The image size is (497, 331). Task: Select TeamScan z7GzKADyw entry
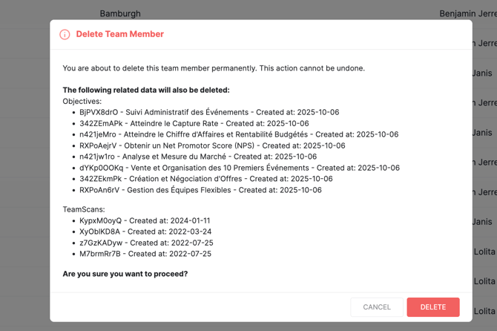click(146, 243)
